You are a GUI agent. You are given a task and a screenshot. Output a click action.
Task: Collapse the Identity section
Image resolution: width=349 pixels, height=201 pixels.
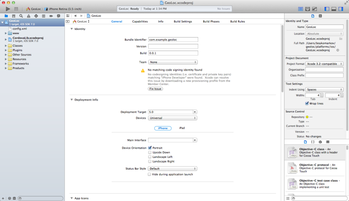point(72,29)
